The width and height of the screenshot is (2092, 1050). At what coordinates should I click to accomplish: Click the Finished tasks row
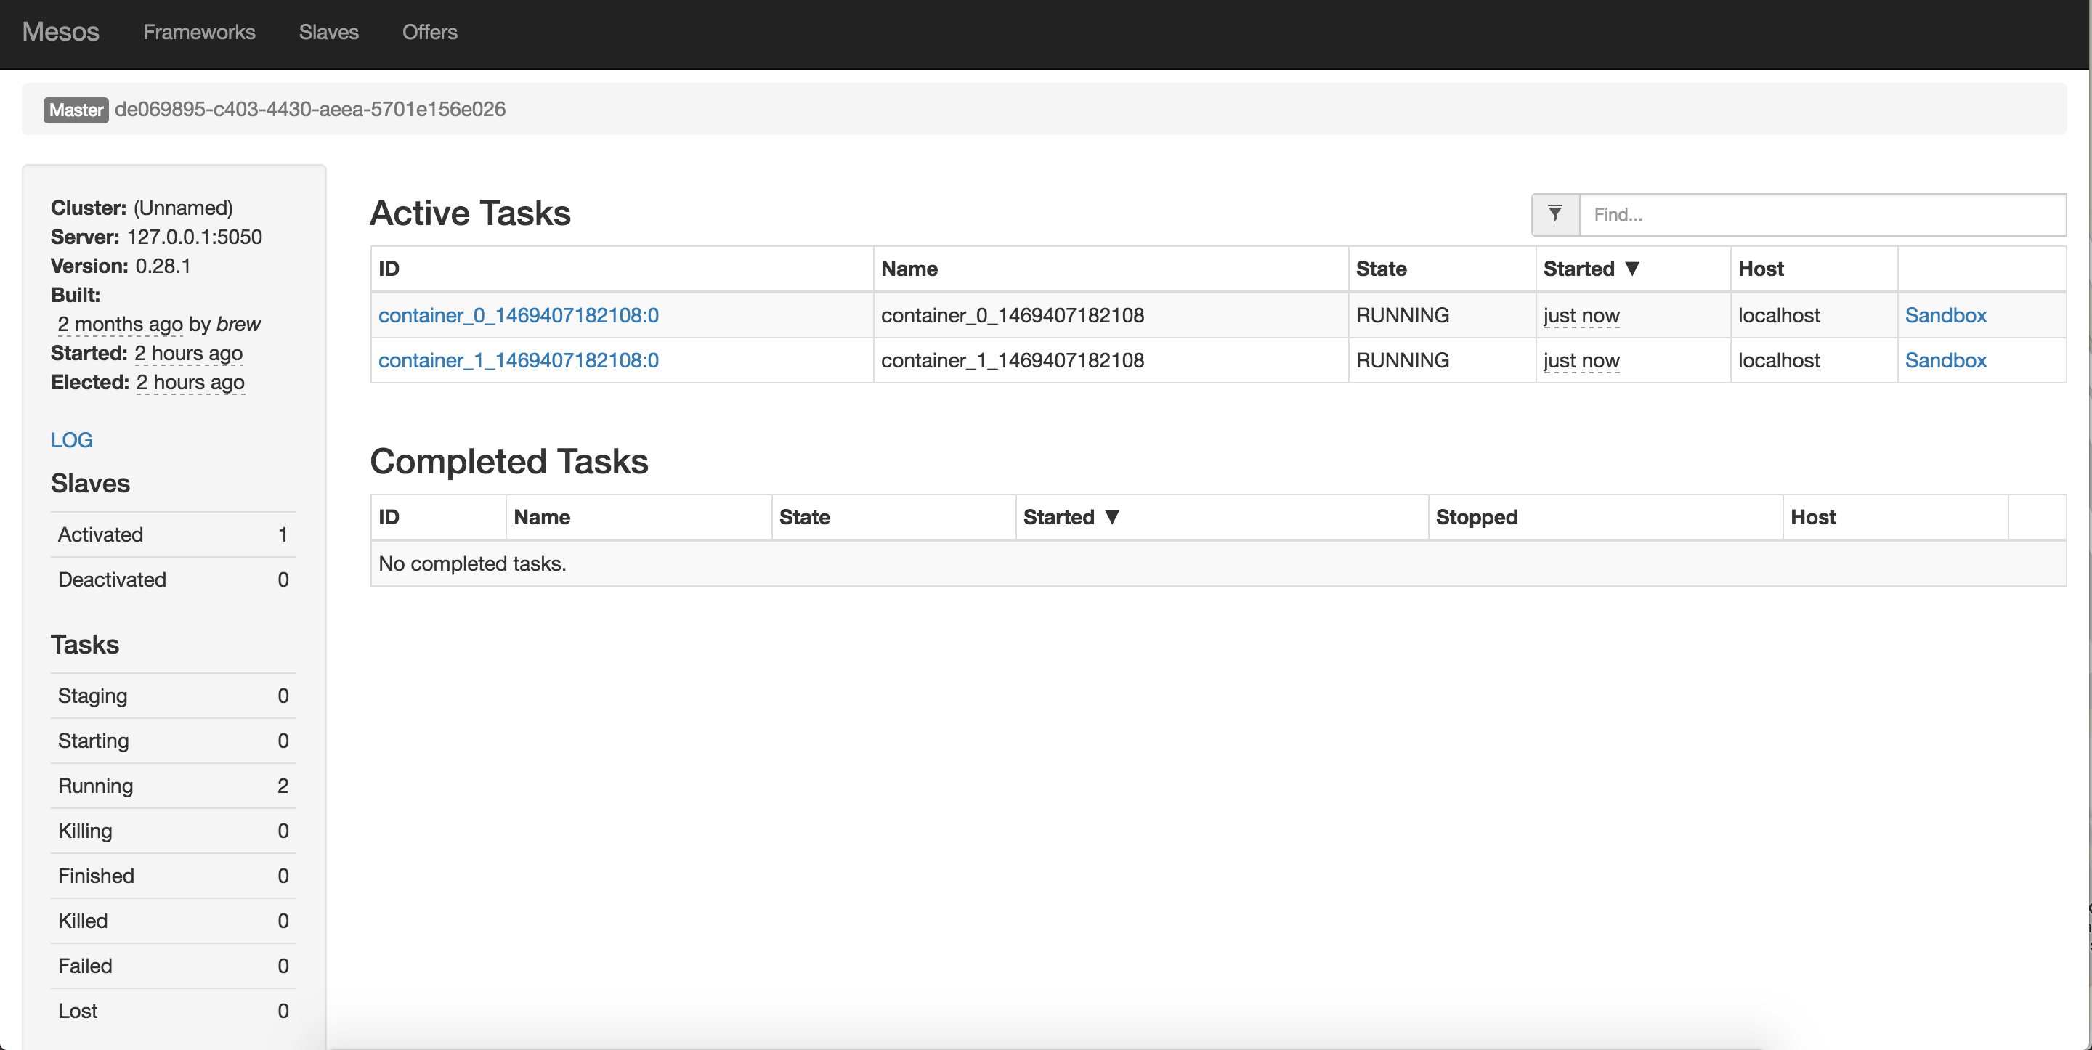point(173,876)
